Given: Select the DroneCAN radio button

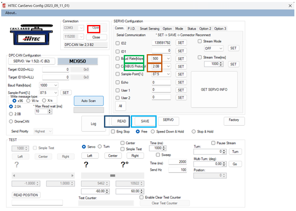Looking at the screenshot, I should coord(11,122).
